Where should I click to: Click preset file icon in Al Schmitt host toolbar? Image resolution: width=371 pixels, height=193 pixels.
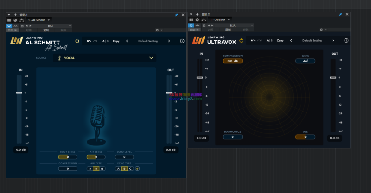[22, 26]
